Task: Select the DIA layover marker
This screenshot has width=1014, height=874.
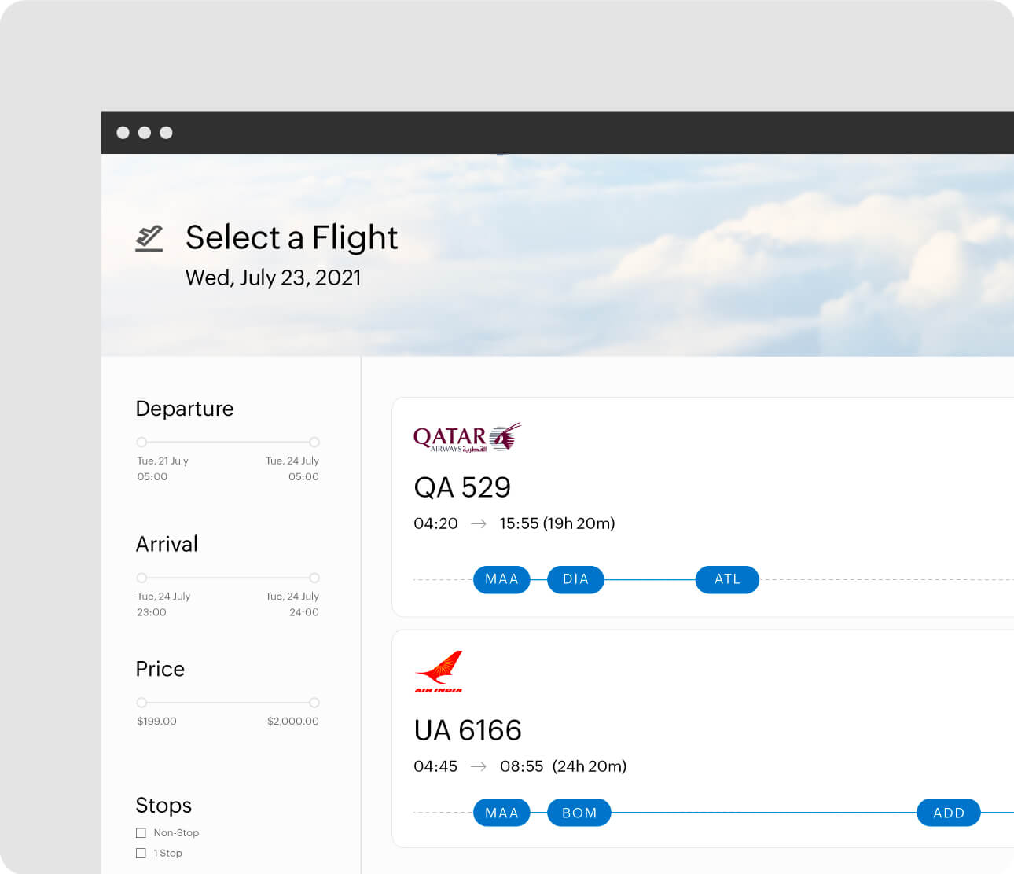Action: tap(575, 579)
